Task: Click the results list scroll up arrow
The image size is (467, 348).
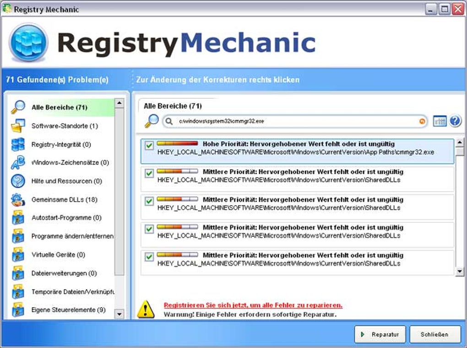Action: (460, 144)
